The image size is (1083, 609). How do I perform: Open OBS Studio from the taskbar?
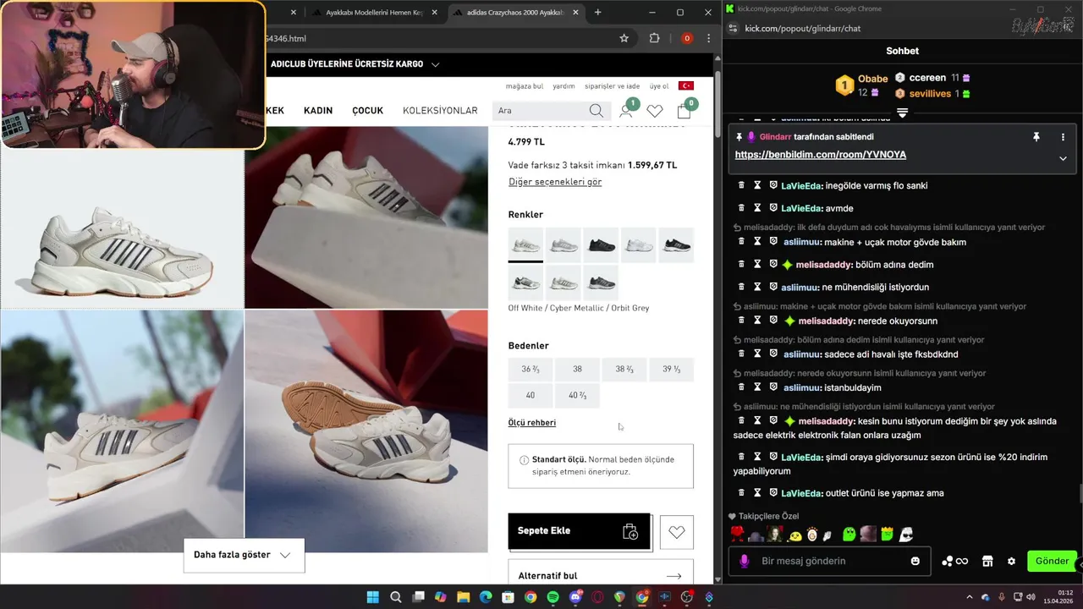coord(687,597)
